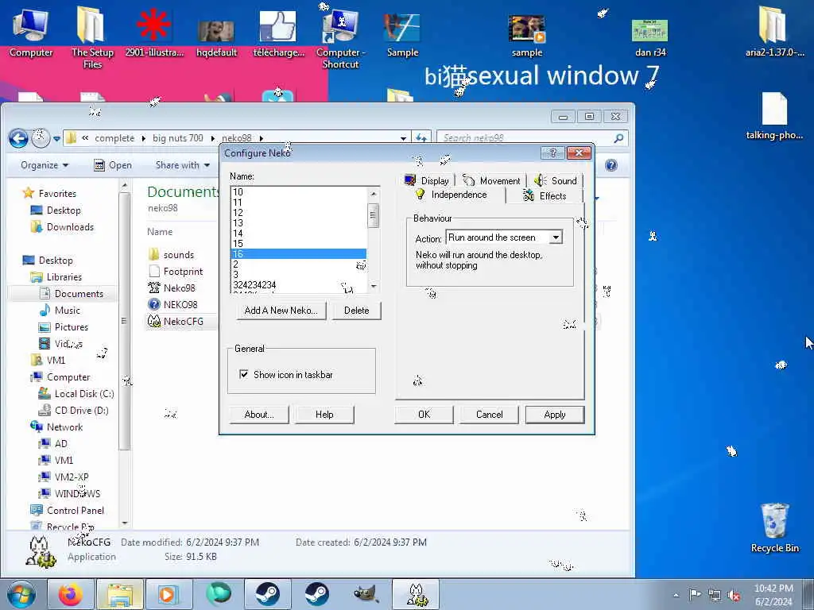Switch to the Movement tab

tap(491, 180)
